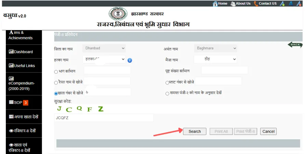The width and height of the screenshot is (307, 154).
Task: Click the Dashboard chart icon in sidebar
Action: point(11,52)
